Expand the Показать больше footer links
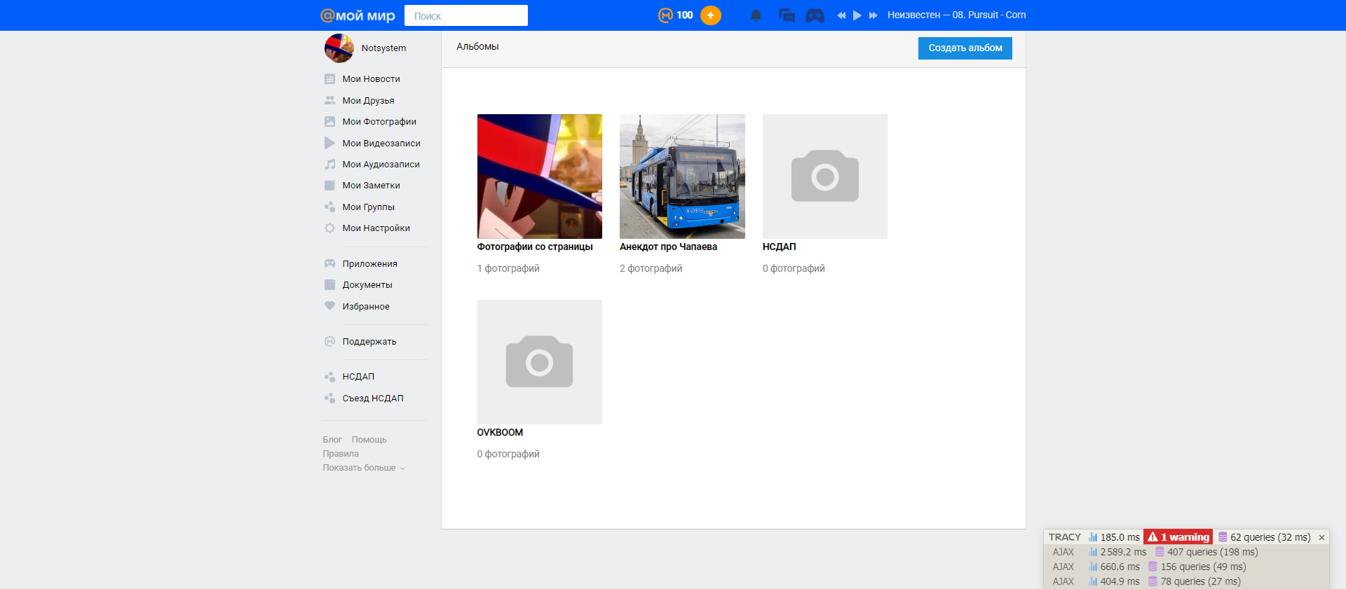This screenshot has height=589, width=1346. 363,468
